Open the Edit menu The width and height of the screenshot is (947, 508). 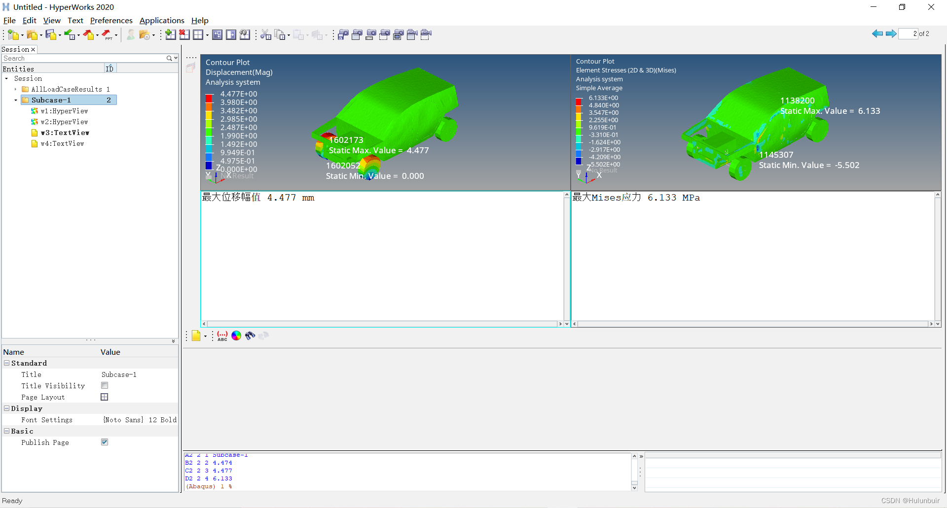click(x=30, y=20)
